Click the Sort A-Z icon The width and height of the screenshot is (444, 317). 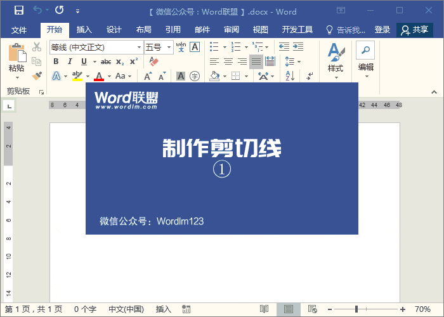click(290, 76)
